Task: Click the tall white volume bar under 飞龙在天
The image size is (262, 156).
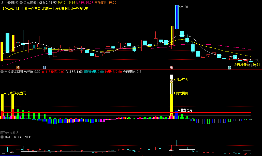Action: click(x=171, y=84)
